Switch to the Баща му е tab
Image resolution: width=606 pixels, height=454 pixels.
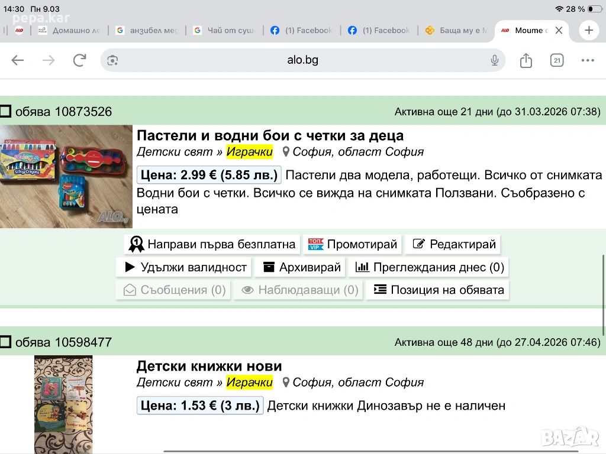pos(456,30)
